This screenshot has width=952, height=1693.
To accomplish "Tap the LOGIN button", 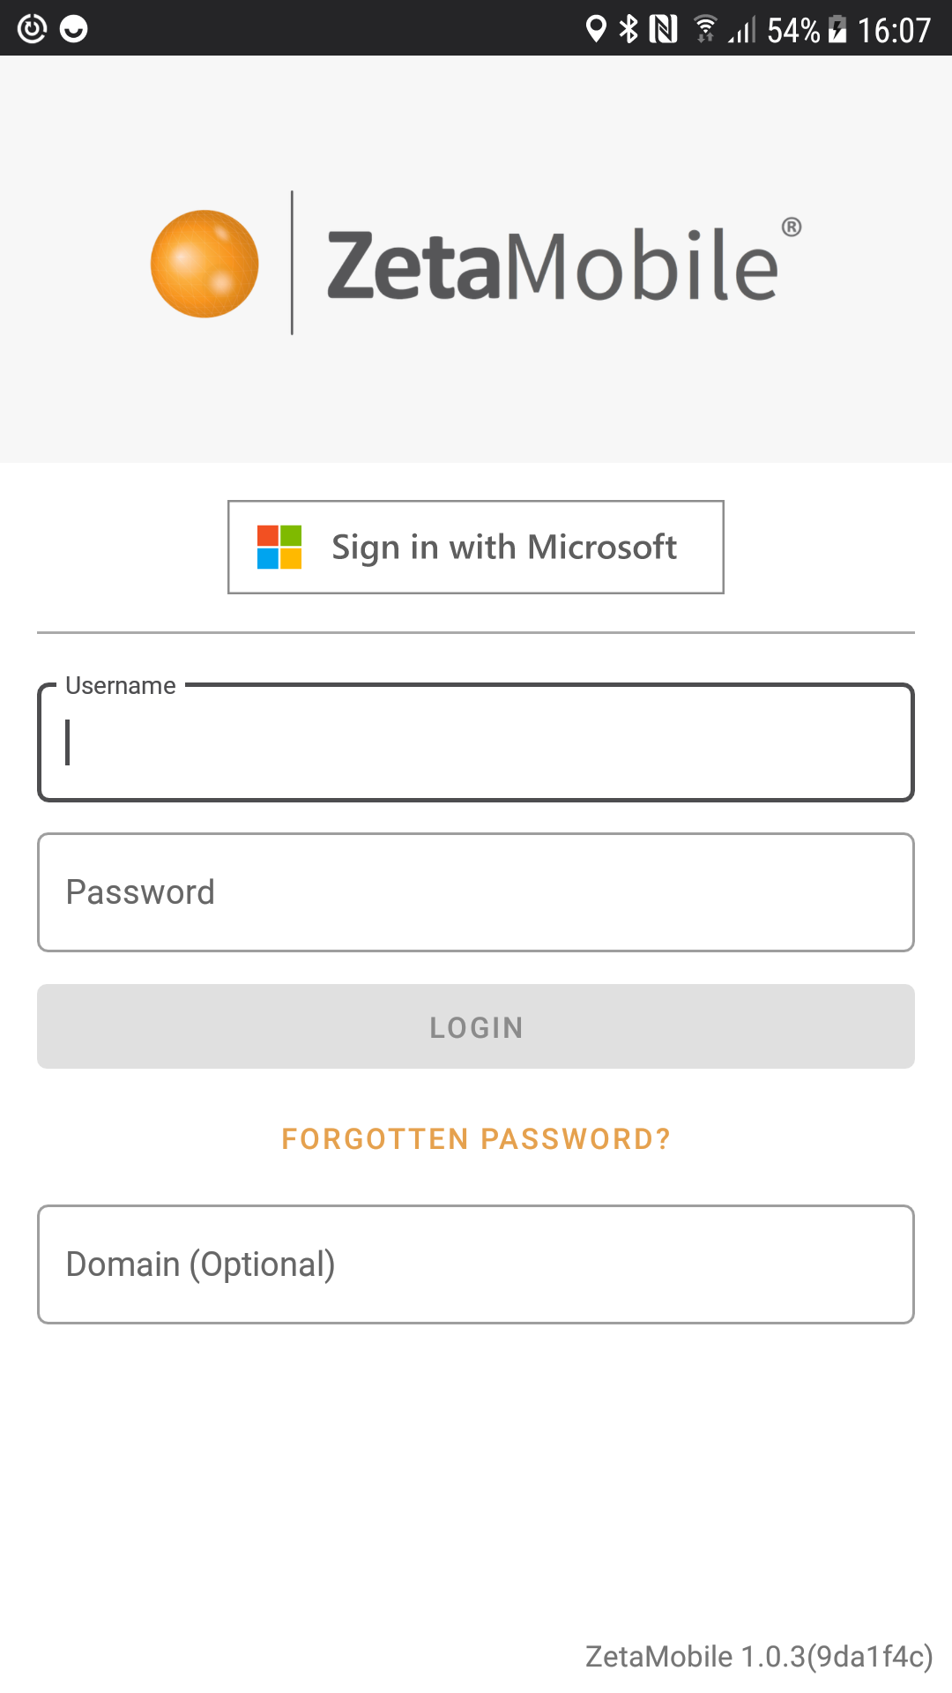I will (476, 1026).
